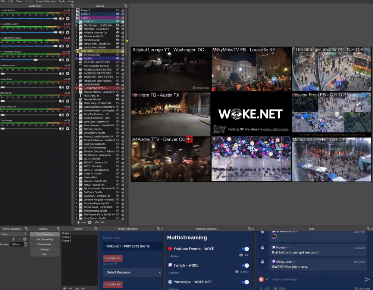The image size is (373, 290).
Task: Lock the OVERLAY source with padlock icon
Action: click(x=123, y=21)
